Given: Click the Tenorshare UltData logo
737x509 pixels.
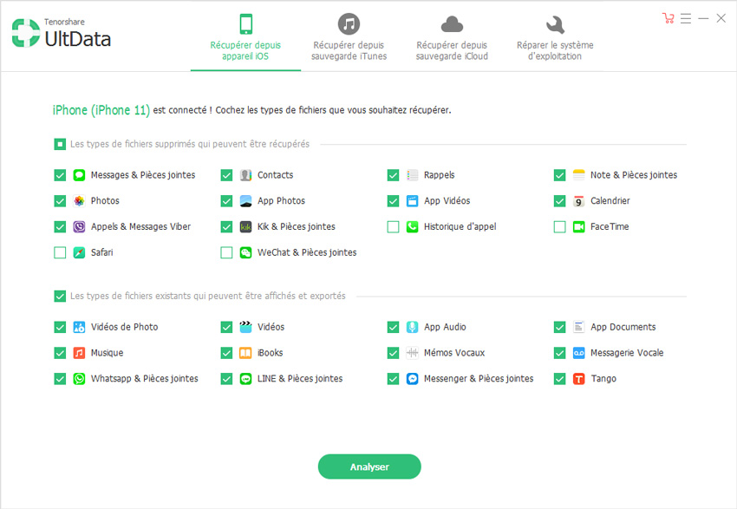Looking at the screenshot, I should click(61, 33).
